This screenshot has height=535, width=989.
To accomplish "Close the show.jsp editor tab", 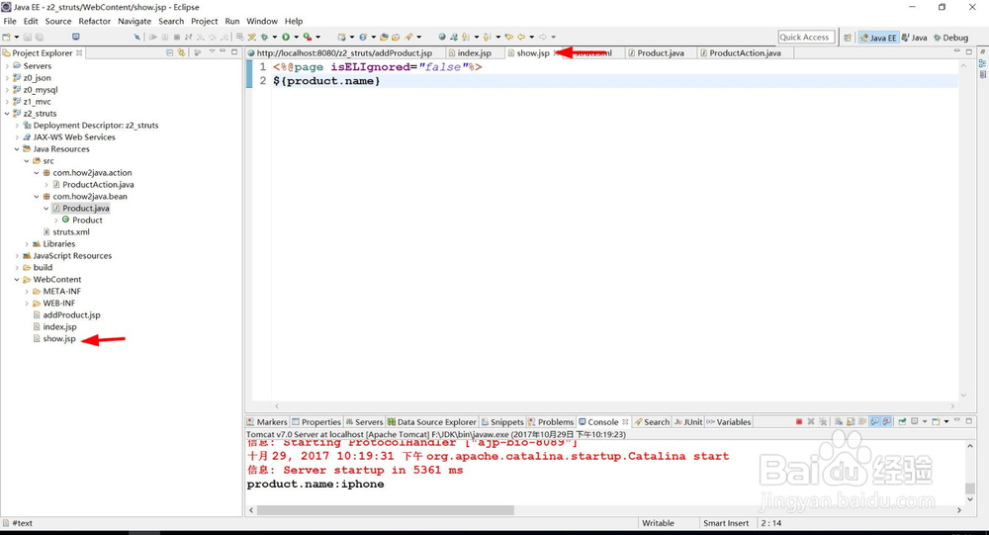I will tap(556, 53).
